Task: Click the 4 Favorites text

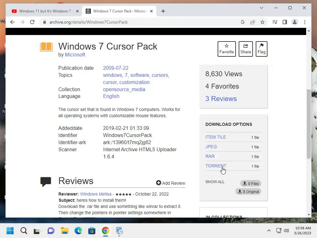Action: (222, 86)
